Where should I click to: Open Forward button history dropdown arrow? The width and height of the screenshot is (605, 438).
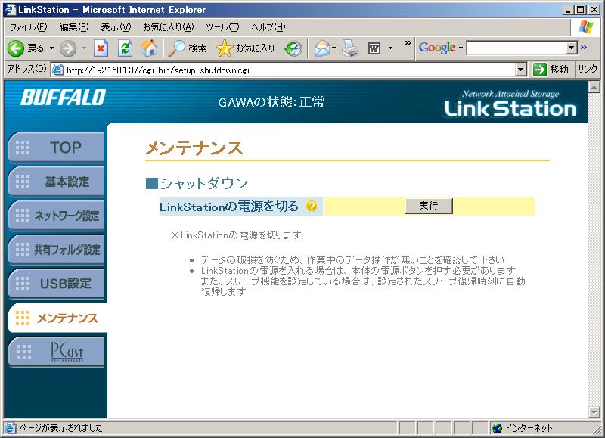(84, 48)
